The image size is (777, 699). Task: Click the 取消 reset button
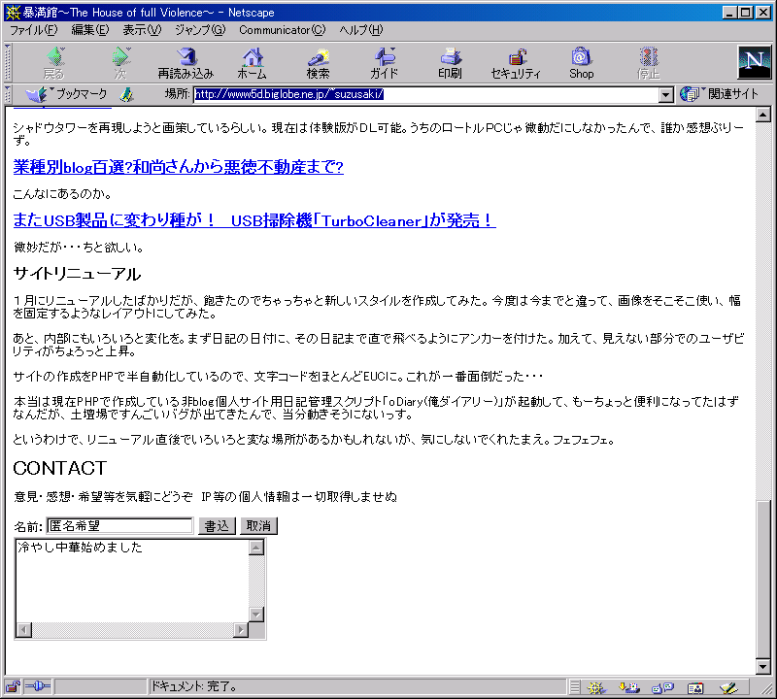258,525
